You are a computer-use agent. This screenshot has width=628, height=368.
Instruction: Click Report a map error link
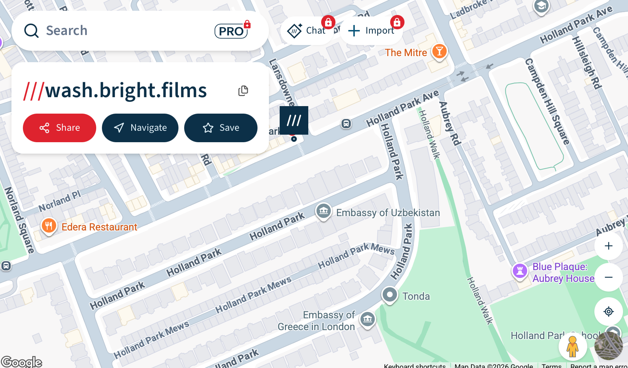[x=599, y=365]
